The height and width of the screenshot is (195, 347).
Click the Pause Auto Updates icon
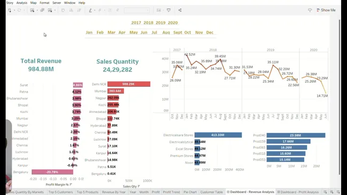[19, 10]
